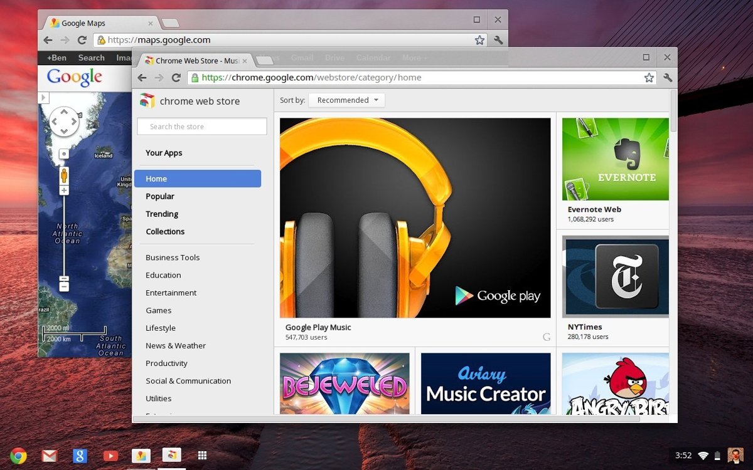Expand the Maps side panel arrow

tap(43, 98)
